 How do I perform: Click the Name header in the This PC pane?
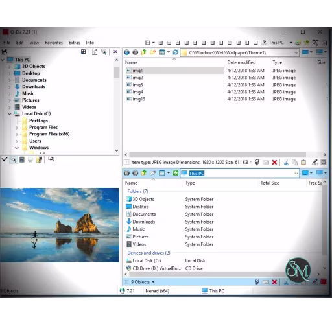pyautogui.click(x=131, y=183)
